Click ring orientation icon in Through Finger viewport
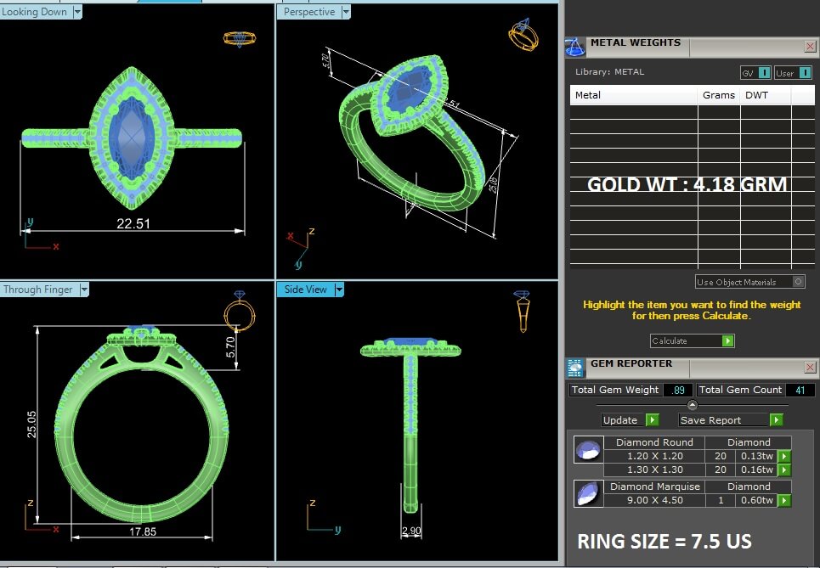 coord(239,313)
